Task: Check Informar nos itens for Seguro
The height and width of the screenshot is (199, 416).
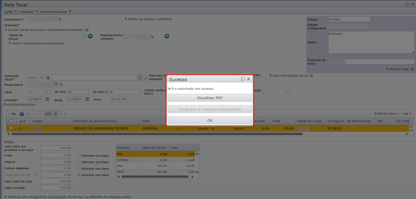Action: click(79, 162)
